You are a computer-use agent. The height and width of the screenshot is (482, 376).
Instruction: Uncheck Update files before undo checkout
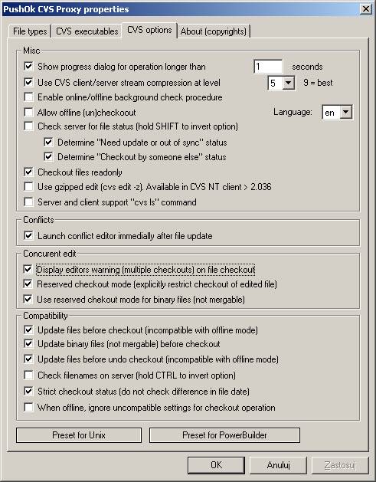click(28, 359)
